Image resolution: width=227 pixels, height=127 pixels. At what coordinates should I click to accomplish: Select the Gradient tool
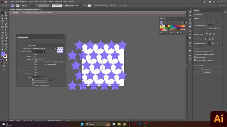(x=6, y=38)
